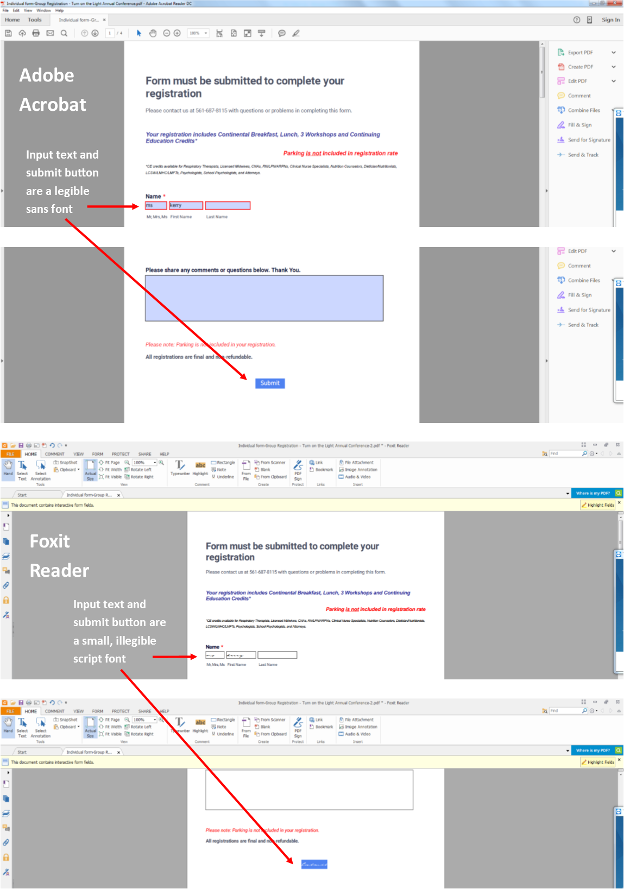Viewport: 624px width, 889px height.
Task: Click SnapShot in upper Foxit ribbon
Action: pos(65,463)
